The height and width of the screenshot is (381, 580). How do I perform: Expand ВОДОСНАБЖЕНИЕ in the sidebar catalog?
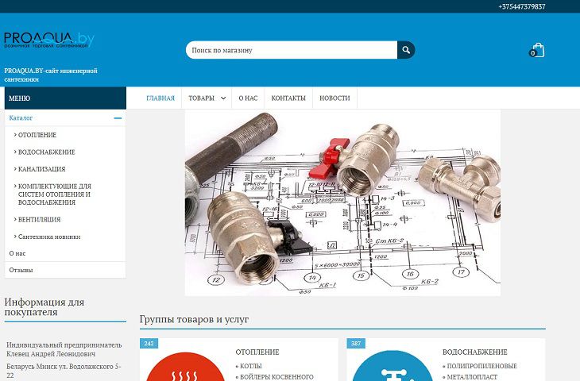point(46,152)
